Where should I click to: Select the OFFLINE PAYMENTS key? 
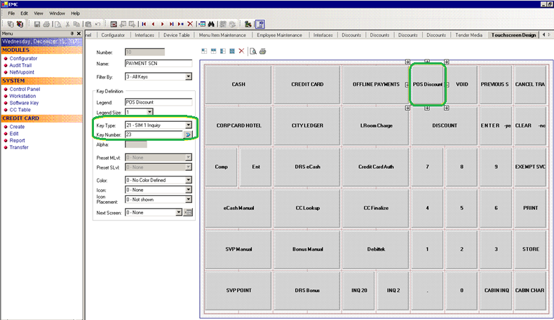click(x=376, y=84)
